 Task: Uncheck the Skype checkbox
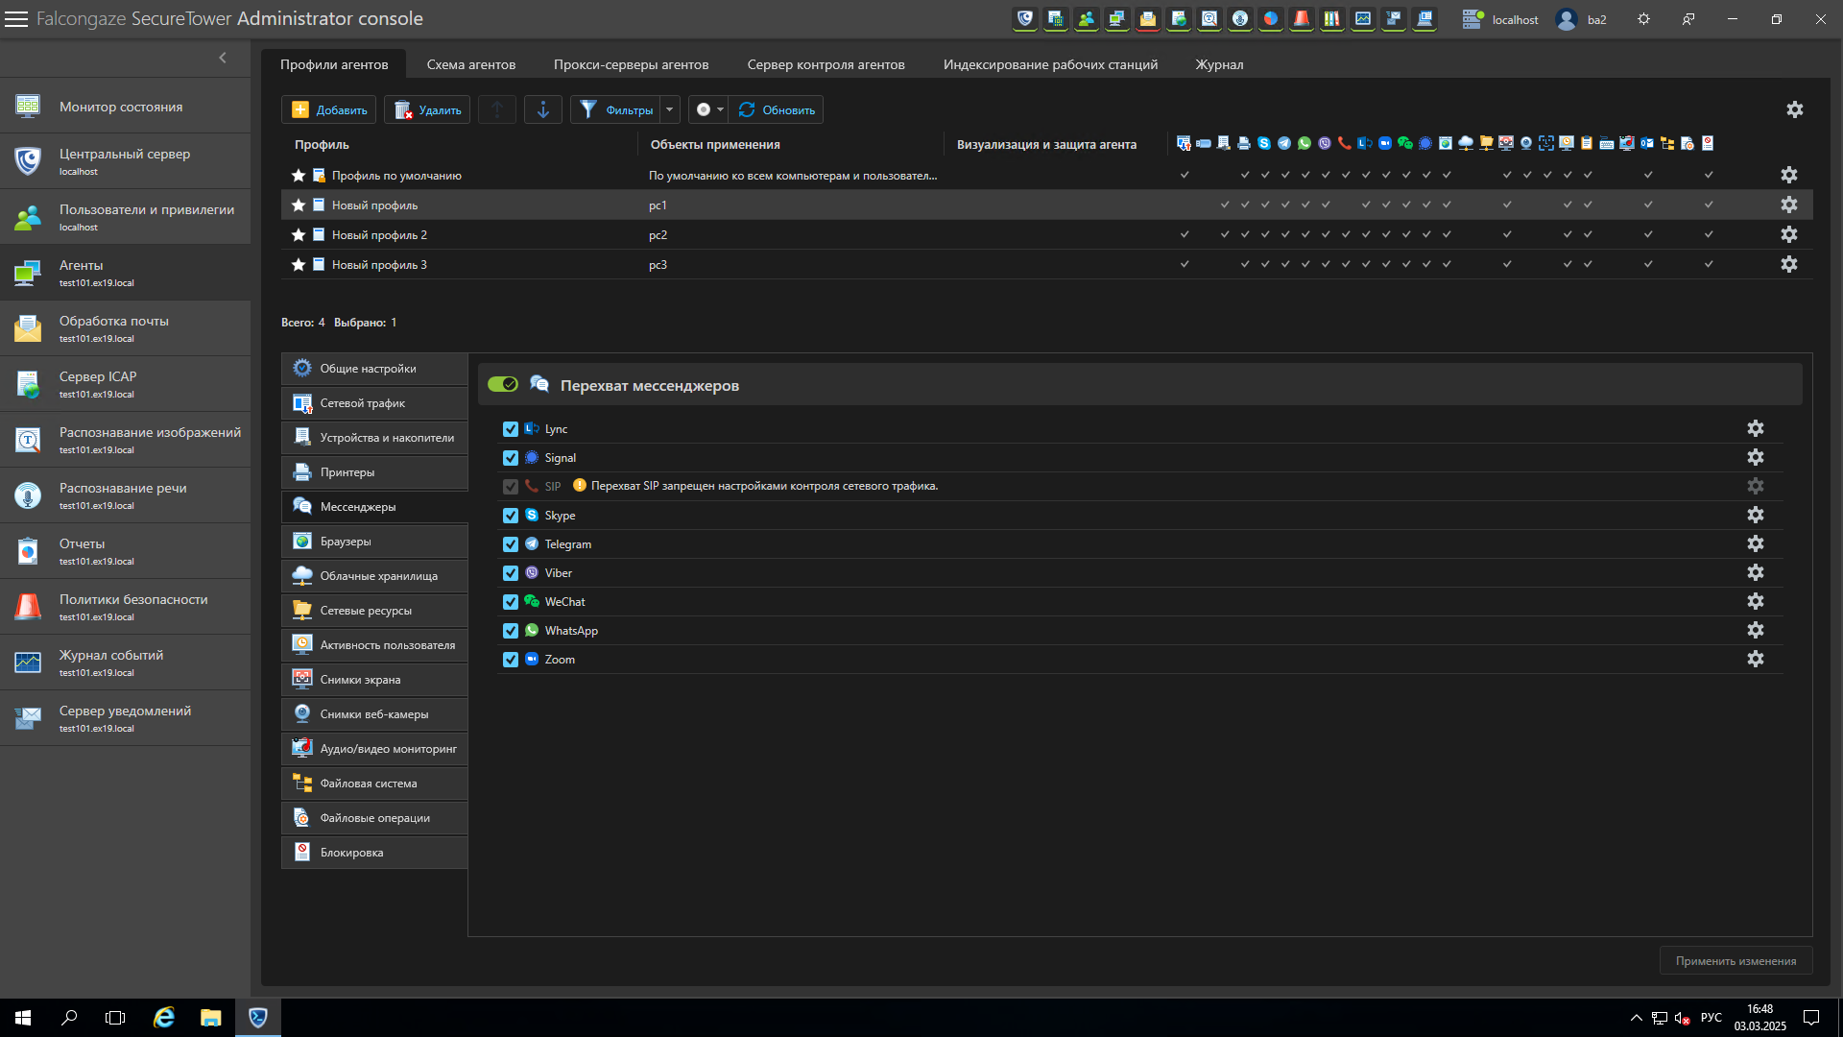point(511,516)
